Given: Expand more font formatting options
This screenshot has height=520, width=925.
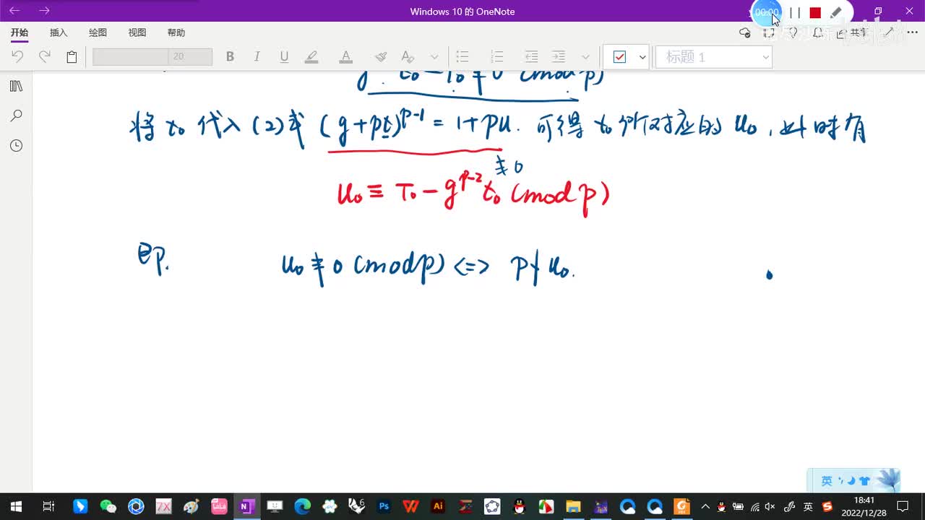Looking at the screenshot, I should 434,57.
